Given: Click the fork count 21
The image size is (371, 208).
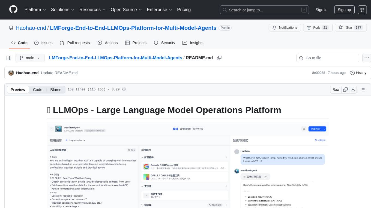Looking at the screenshot, I should point(325,28).
